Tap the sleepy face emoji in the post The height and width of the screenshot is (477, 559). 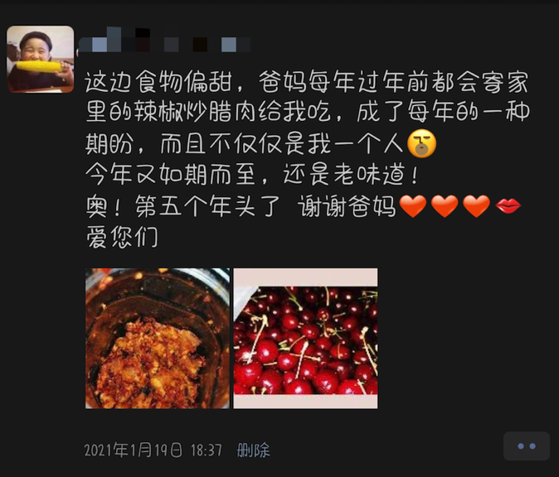(422, 143)
